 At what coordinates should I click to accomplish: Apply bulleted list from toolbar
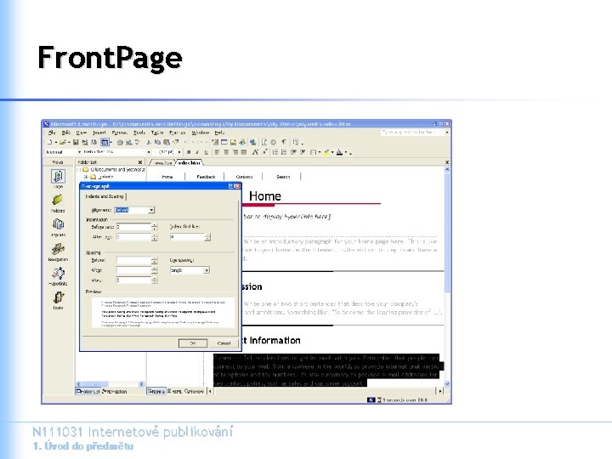point(284,152)
